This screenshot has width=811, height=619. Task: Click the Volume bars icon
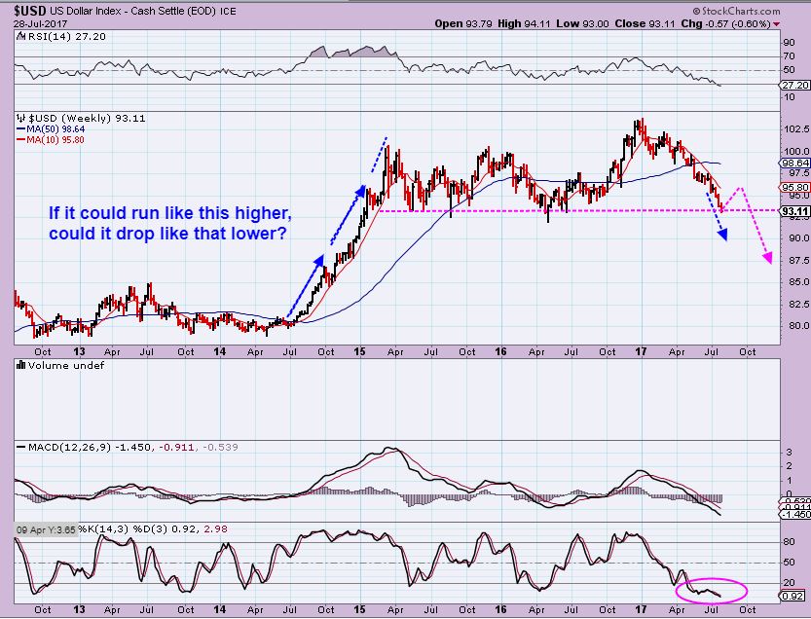coord(19,365)
